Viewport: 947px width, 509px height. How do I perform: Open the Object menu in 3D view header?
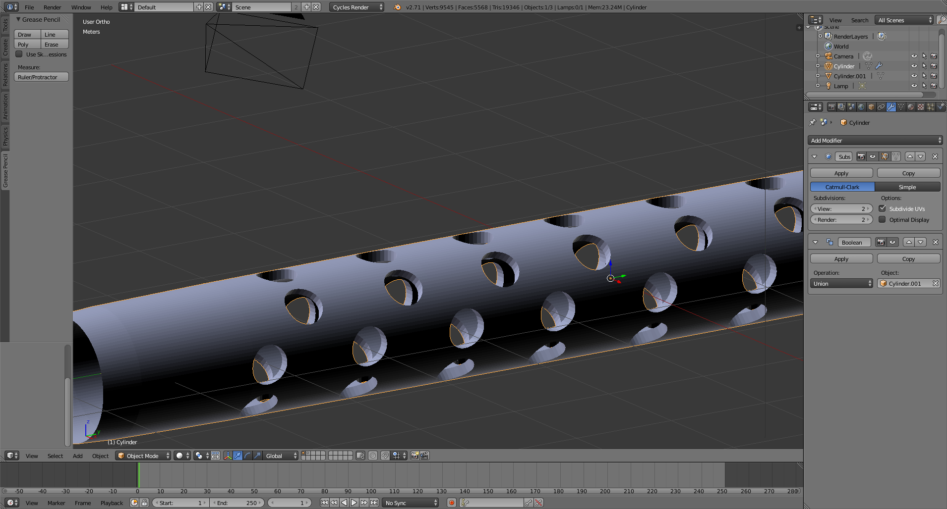coord(100,456)
